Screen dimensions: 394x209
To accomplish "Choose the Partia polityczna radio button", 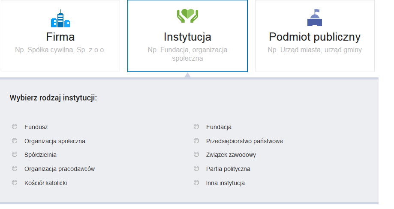I will click(x=196, y=169).
